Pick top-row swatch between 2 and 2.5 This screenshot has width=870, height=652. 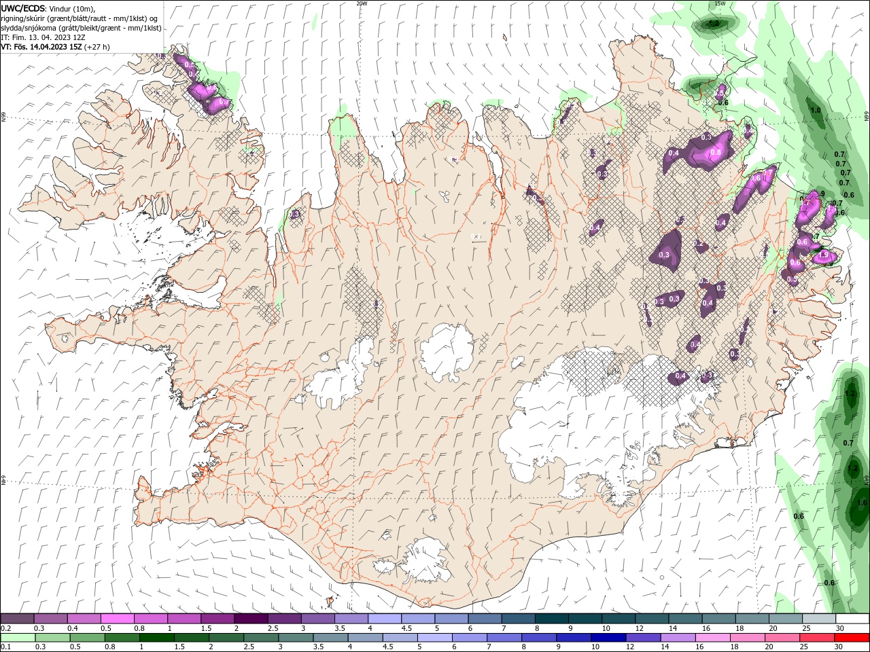[250, 619]
